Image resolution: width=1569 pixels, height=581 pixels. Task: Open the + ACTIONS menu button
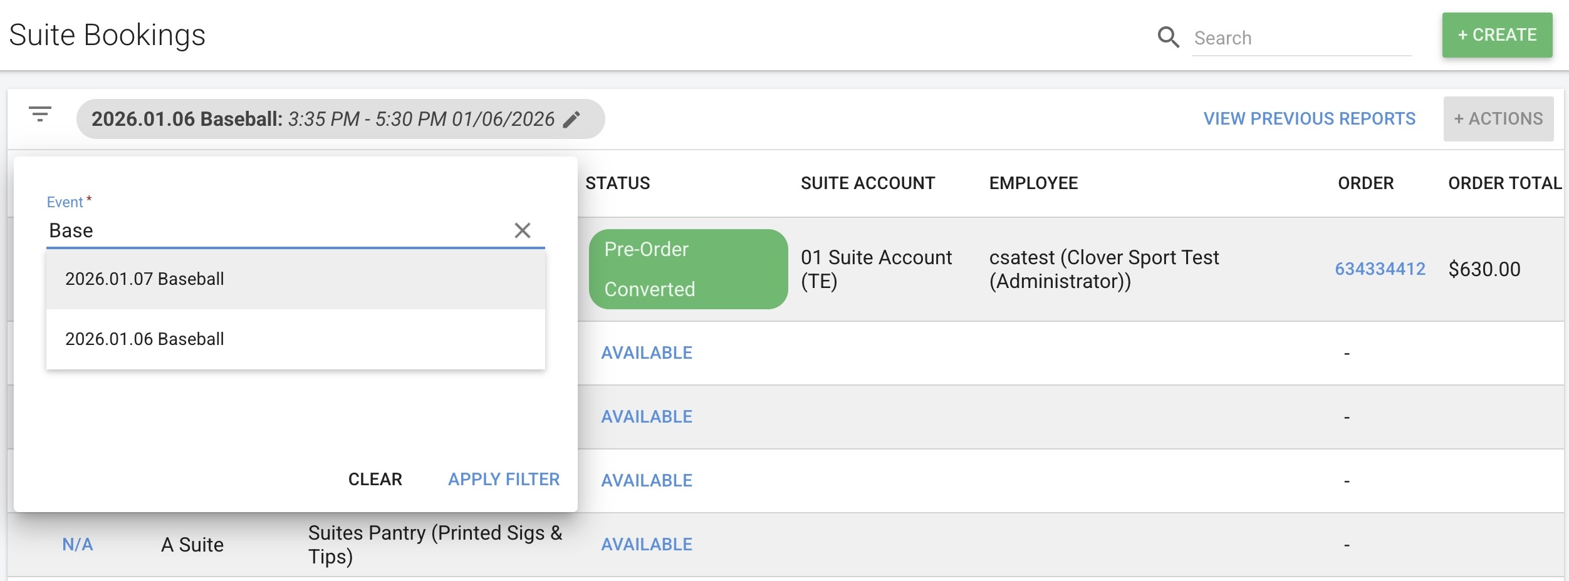[1498, 119]
